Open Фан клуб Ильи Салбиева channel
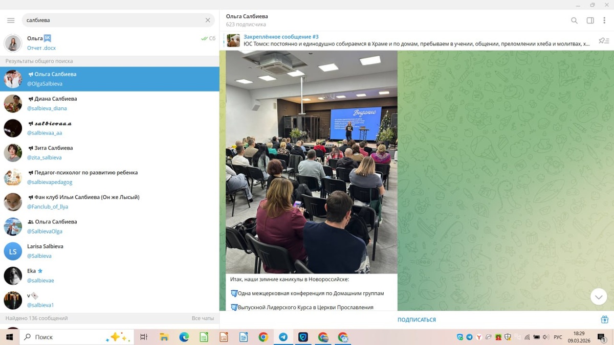This screenshot has width=614, height=345. [x=109, y=201]
